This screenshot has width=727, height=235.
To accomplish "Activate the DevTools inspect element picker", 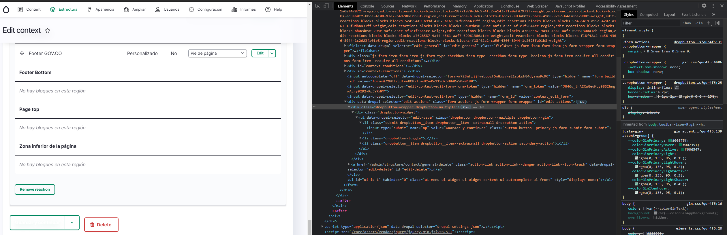I will point(318,6).
